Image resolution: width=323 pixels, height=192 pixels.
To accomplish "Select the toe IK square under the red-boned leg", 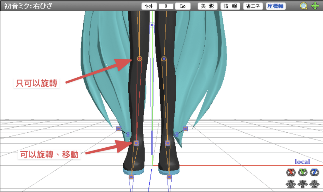I will [131, 177].
